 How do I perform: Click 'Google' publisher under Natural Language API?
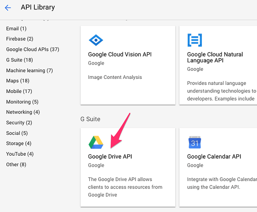195,69
